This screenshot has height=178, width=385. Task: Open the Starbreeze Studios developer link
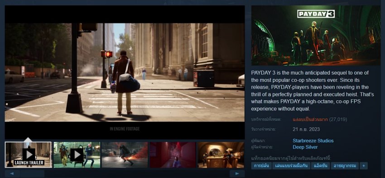pos(313,141)
